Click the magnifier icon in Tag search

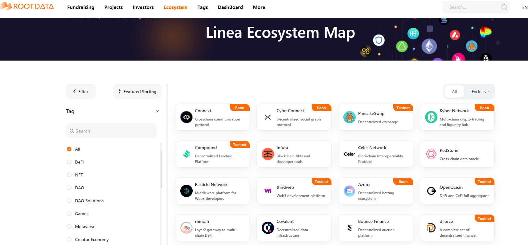tap(72, 131)
